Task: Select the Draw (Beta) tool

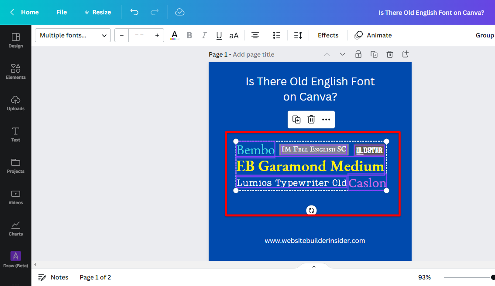Action: tap(16, 259)
